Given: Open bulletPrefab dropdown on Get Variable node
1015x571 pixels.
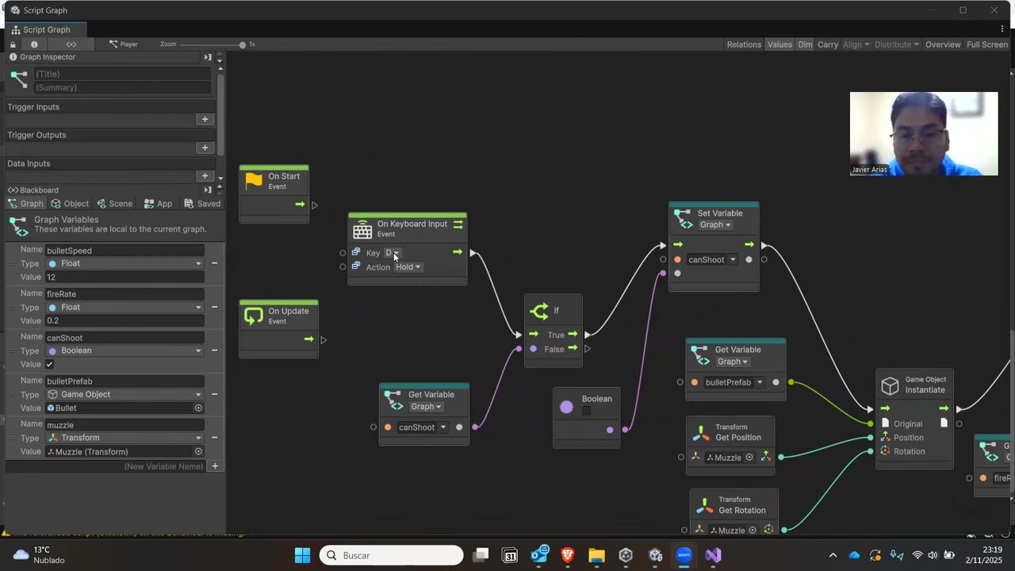Looking at the screenshot, I should 734,382.
